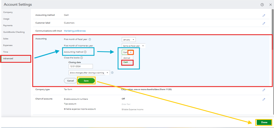Edit the Customer label row pencil

coord(264,23)
